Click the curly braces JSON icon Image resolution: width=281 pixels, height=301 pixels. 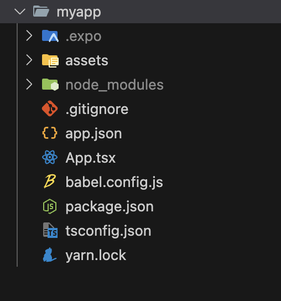[50, 133]
